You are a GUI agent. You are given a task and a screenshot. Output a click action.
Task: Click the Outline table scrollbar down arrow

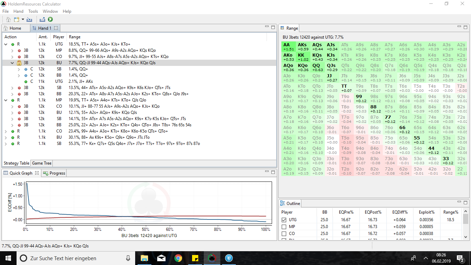[466, 237]
